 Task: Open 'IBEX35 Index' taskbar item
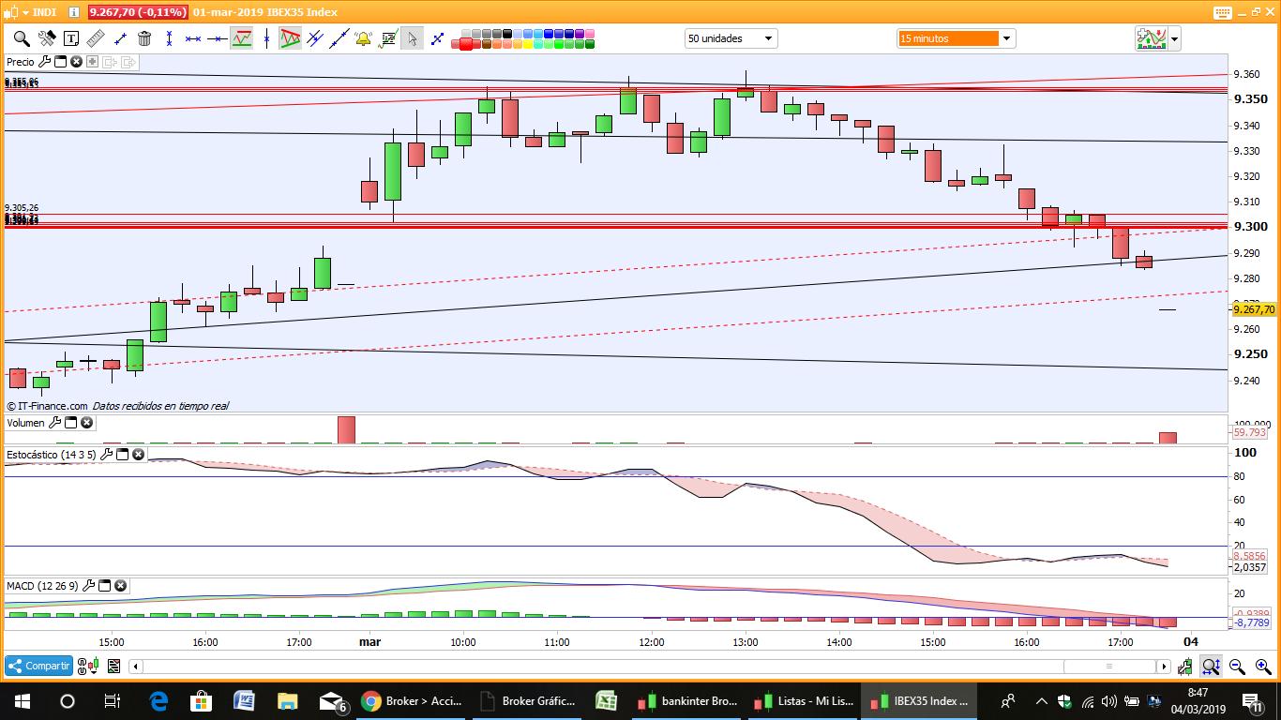pyautogui.click(x=920, y=700)
